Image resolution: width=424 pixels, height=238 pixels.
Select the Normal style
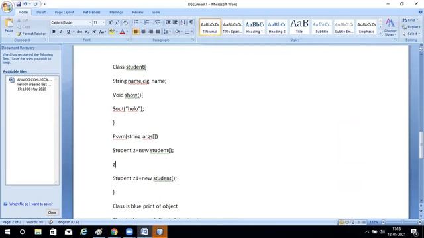coord(210,27)
